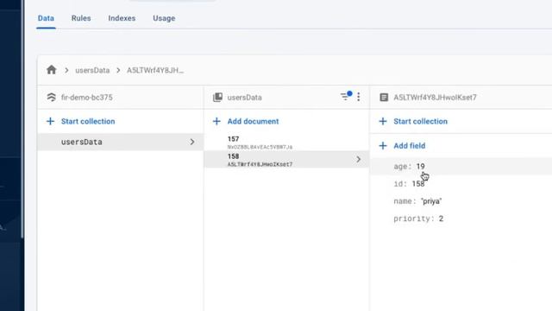
Task: Click the age field value 19
Action: point(420,167)
